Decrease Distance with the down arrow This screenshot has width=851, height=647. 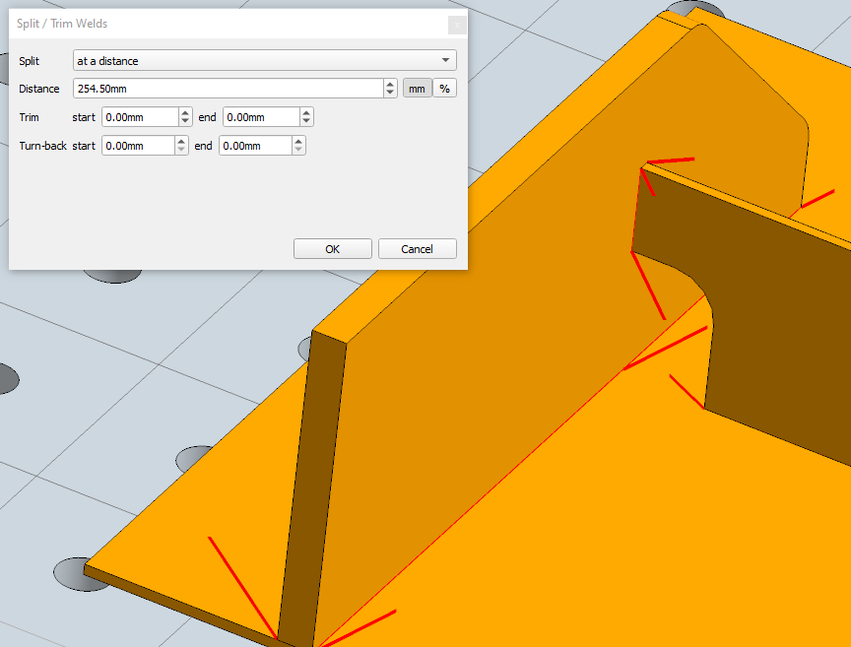coord(390,93)
